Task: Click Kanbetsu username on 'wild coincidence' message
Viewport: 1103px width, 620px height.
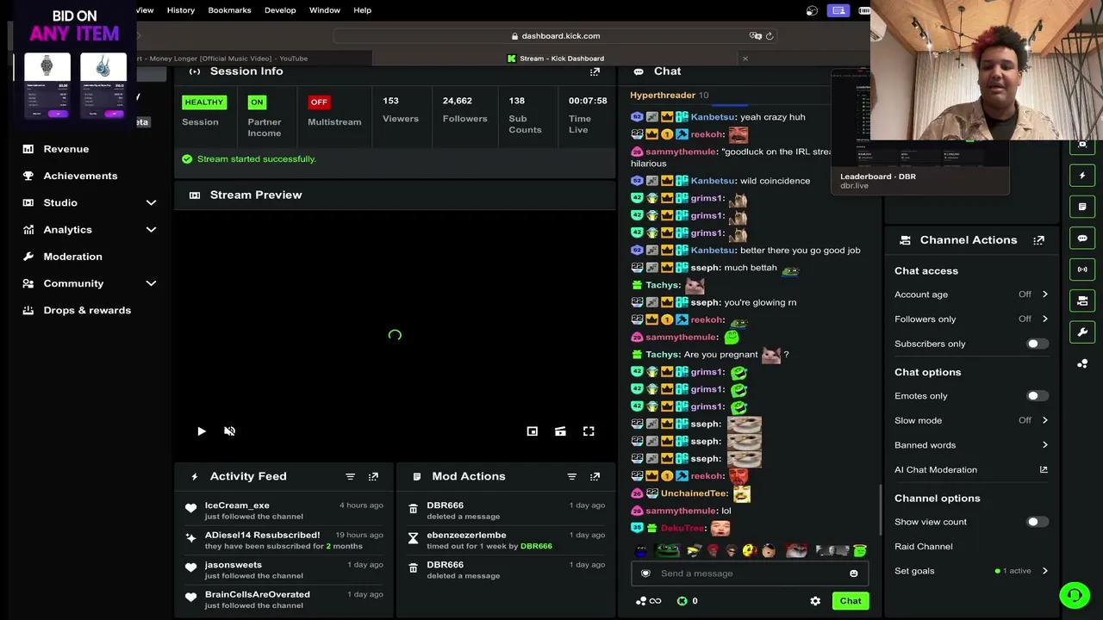Action: (713, 181)
